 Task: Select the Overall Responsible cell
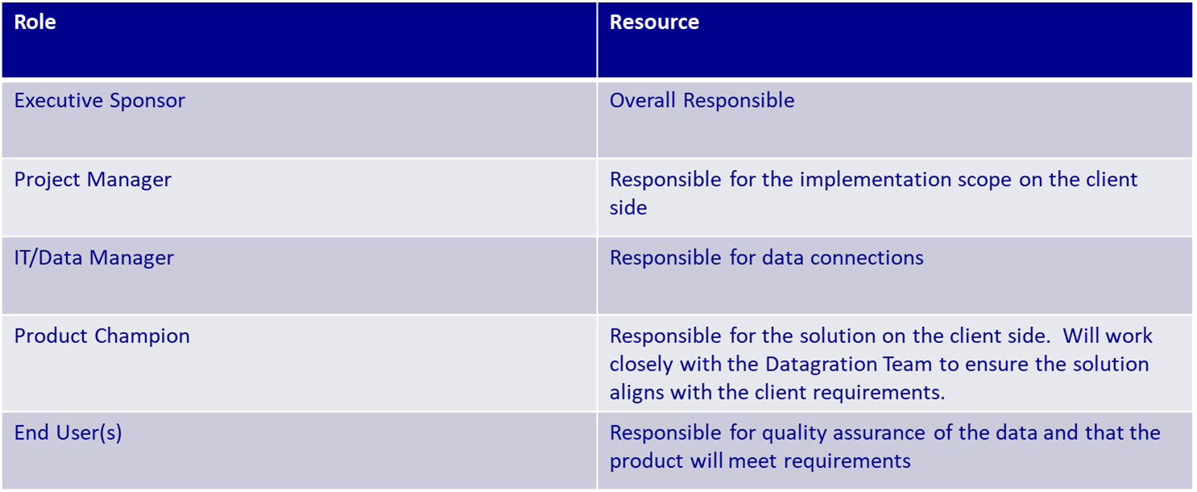click(895, 118)
